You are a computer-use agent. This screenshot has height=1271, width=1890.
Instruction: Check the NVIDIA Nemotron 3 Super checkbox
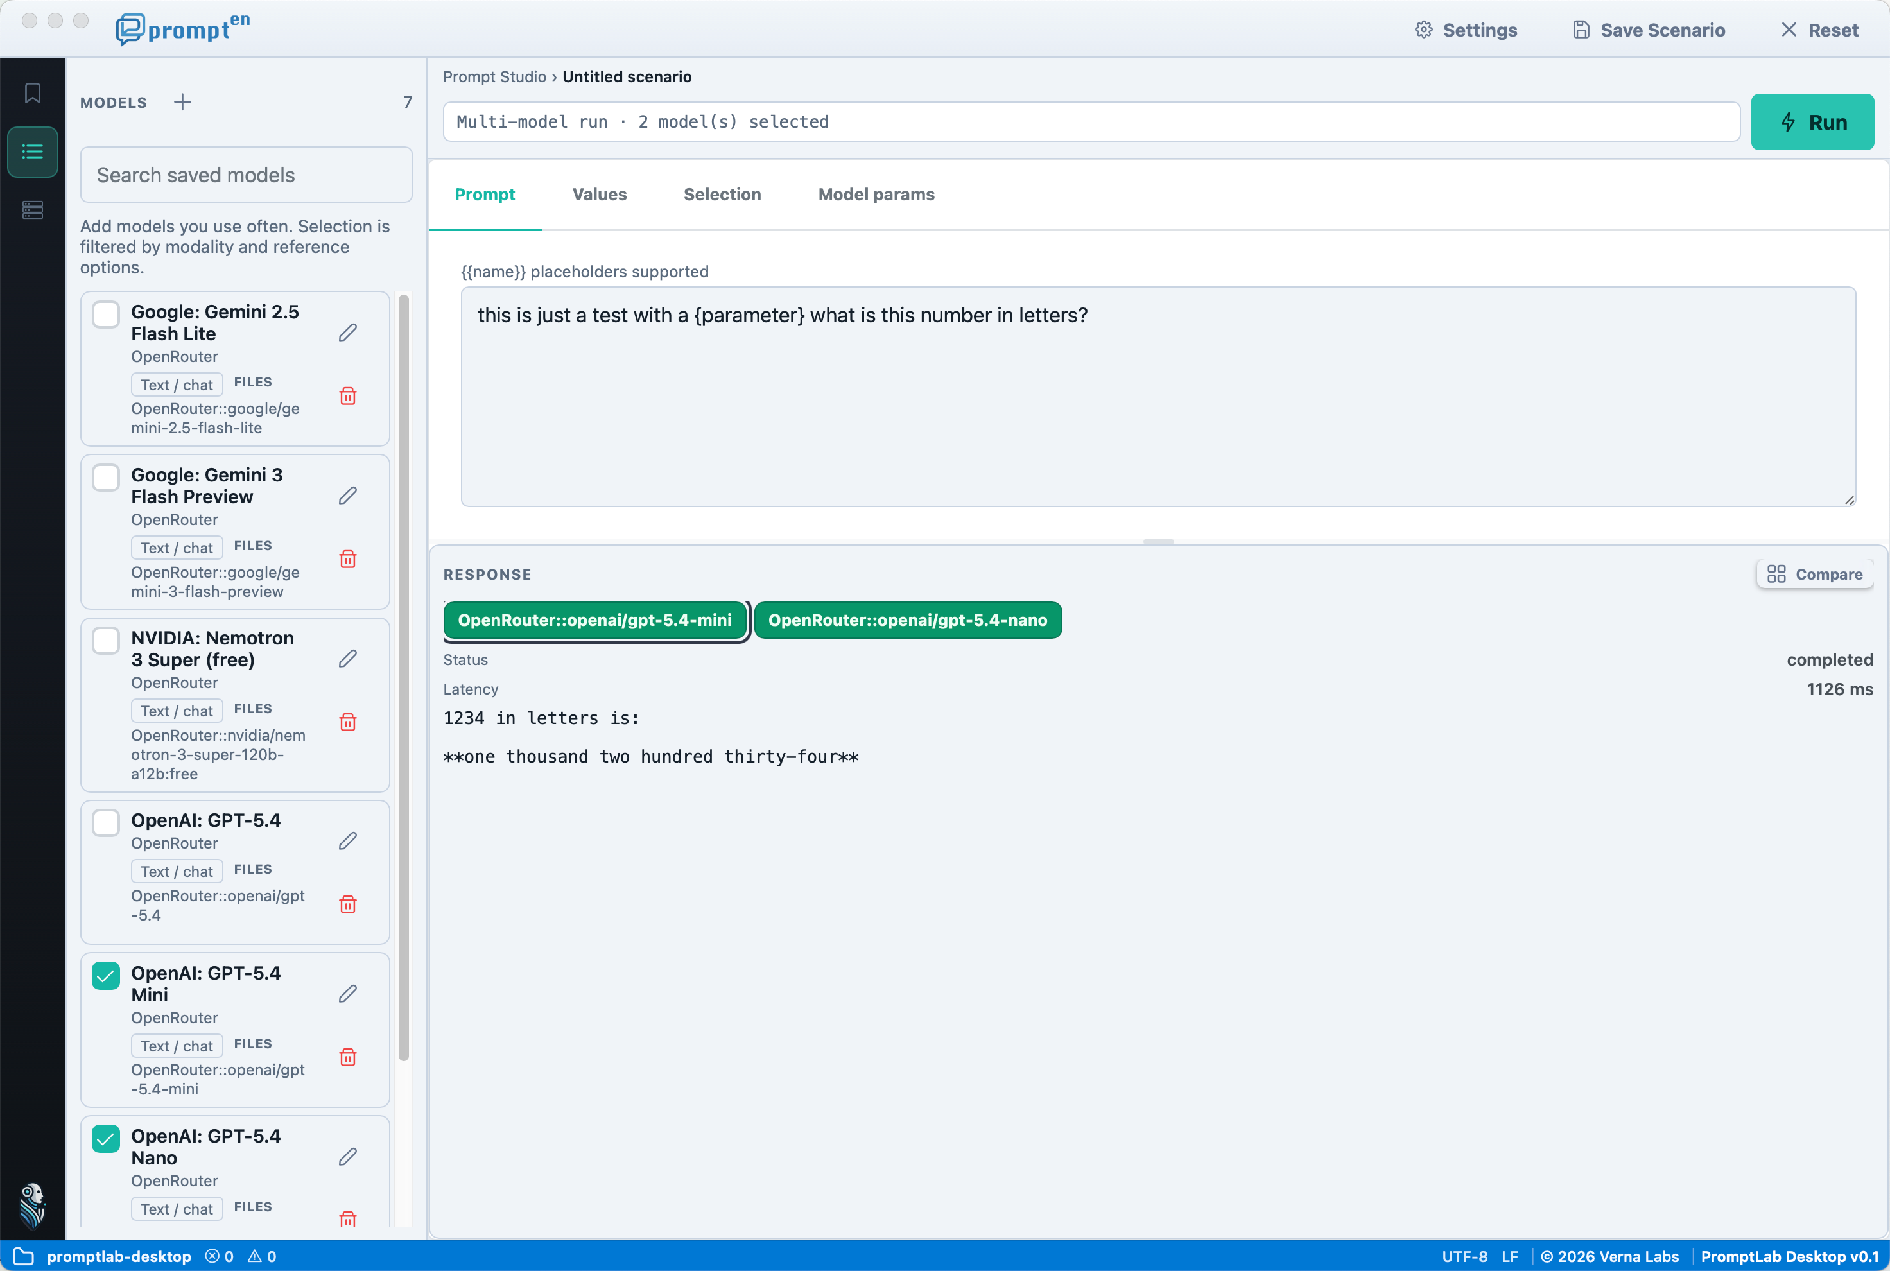[106, 639]
